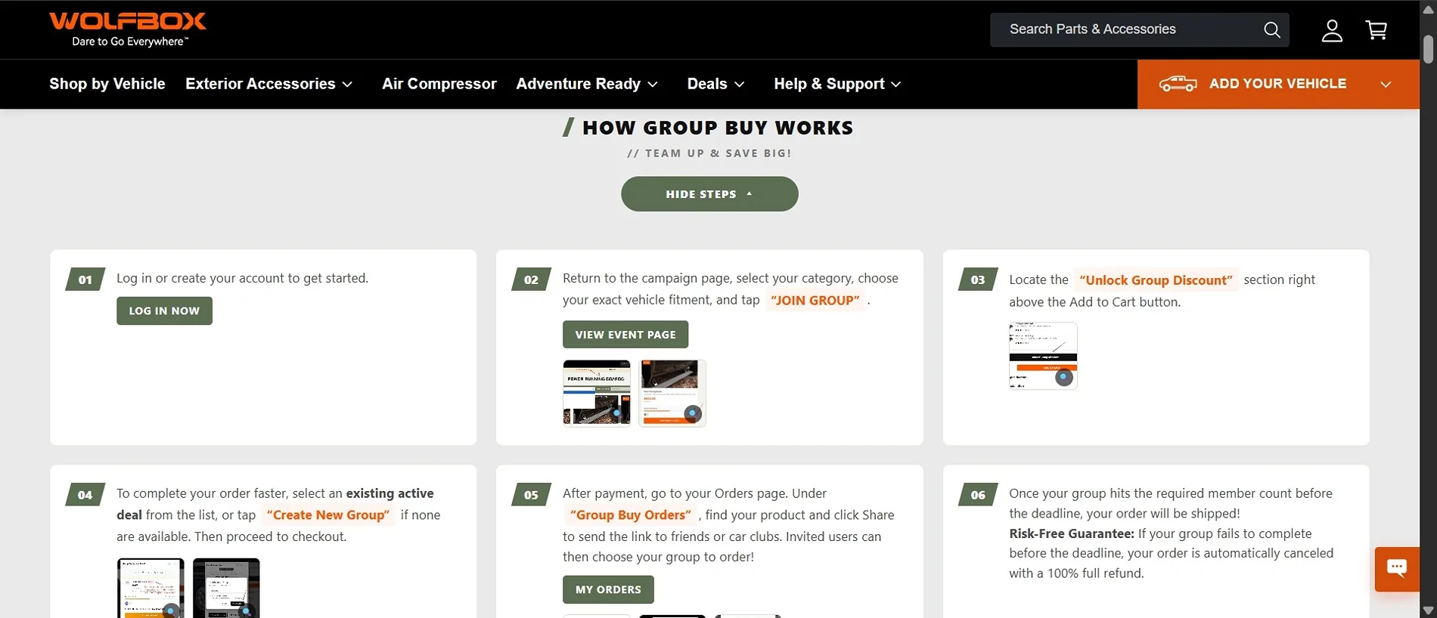Open second screenshot thumbnail in step 02

click(672, 394)
